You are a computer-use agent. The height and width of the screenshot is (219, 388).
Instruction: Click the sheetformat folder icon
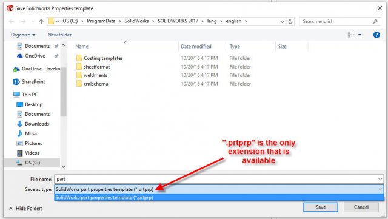pos(79,67)
